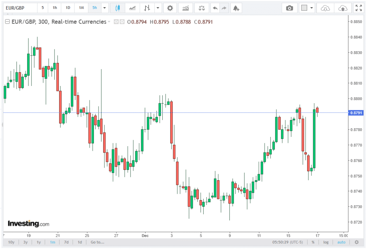Toggle auto scale
Viewport: 367px width, 249px height.
[x=341, y=242]
